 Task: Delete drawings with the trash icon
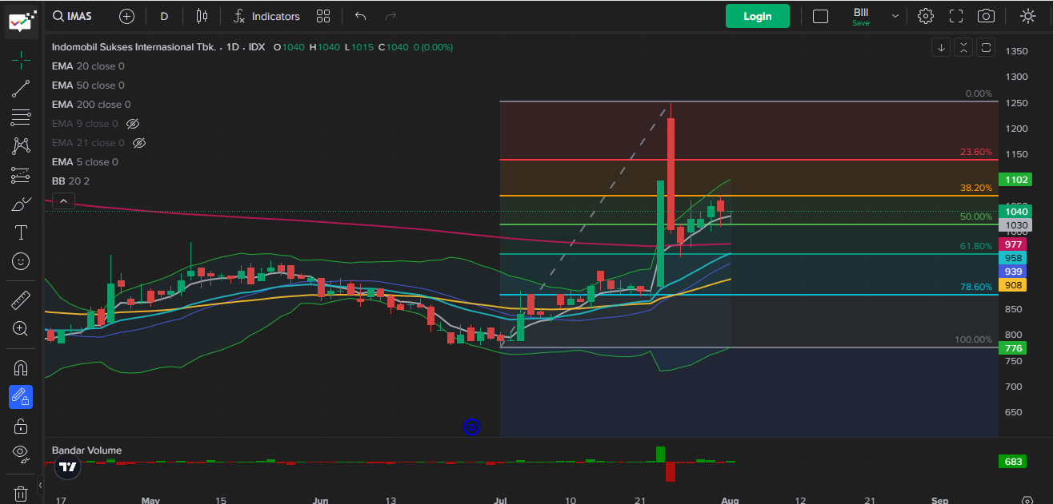22,492
